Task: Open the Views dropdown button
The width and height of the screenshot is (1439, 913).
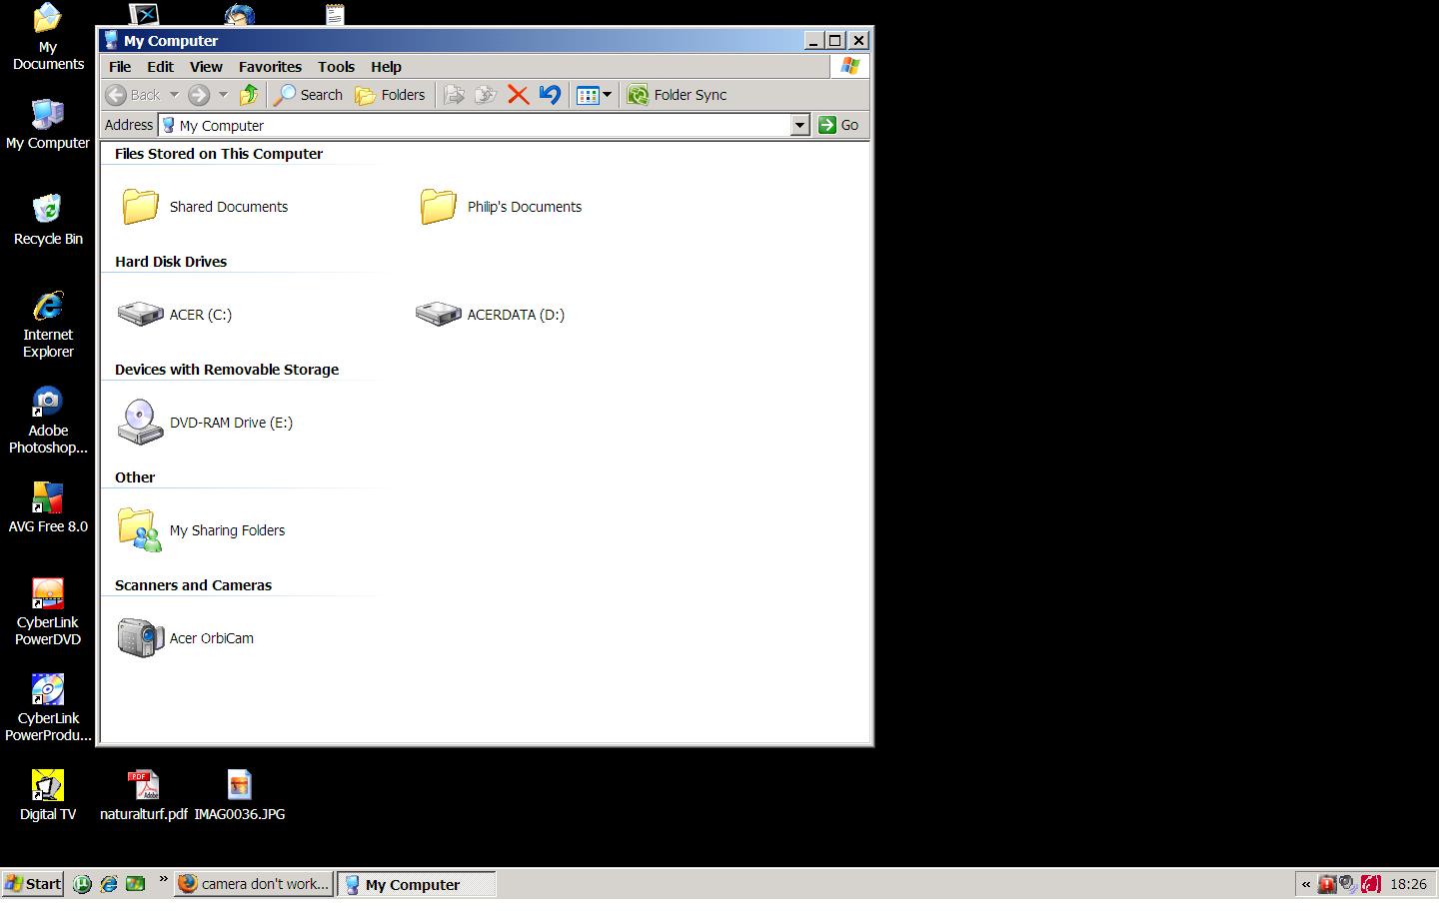Action: point(594,95)
